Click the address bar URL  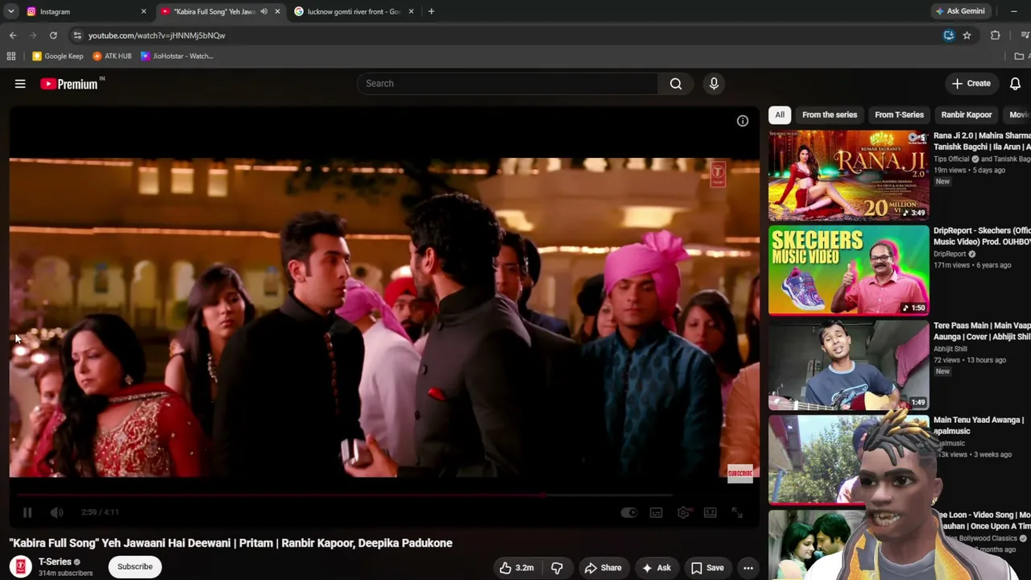157,35
